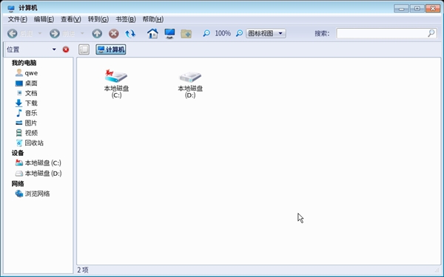Open 下载 in the sidebar
Viewport: 444px width, 277px height.
[x=27, y=103]
